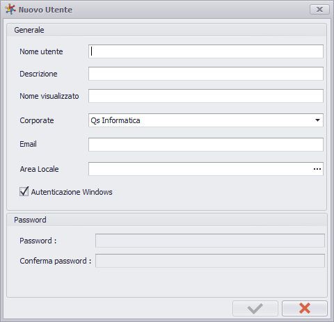The height and width of the screenshot is (322, 334).
Task: Click inside the Area Locale field
Action: [x=200, y=169]
